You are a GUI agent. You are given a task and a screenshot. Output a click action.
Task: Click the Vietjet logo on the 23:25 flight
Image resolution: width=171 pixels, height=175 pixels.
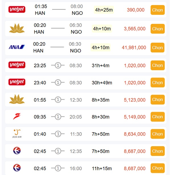tap(17, 65)
